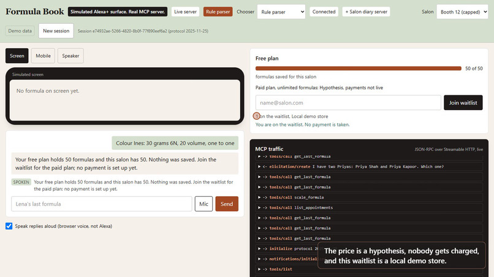Click the '50 of 50' counter
This screenshot has height=277, width=494.
click(x=474, y=68)
